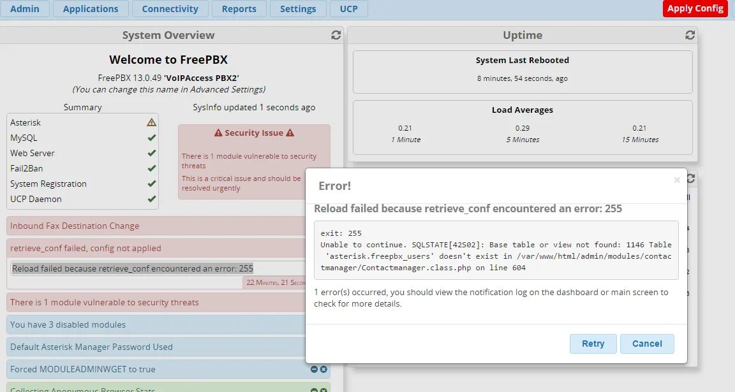Expand the Inbound Fax Destination Change notification
Viewport: 735px width, 392px height.
click(156, 226)
